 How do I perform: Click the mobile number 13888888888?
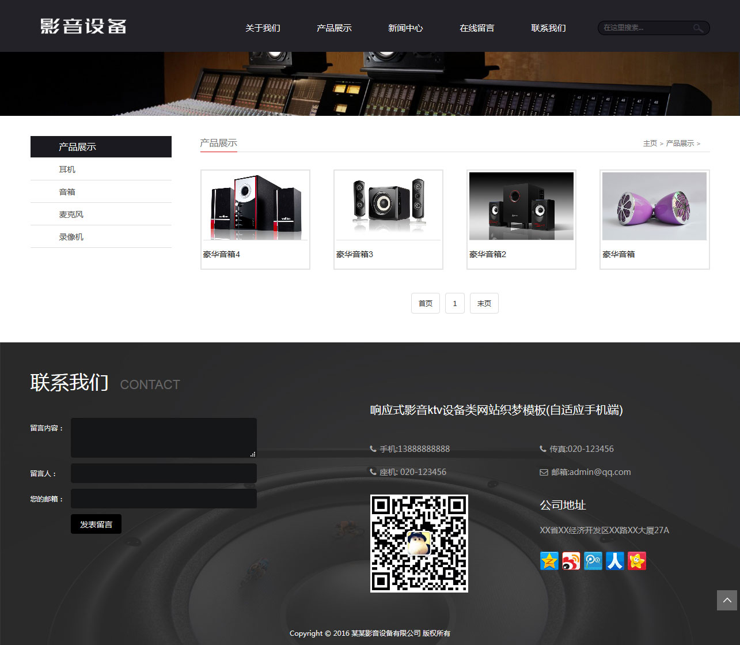[x=424, y=449]
